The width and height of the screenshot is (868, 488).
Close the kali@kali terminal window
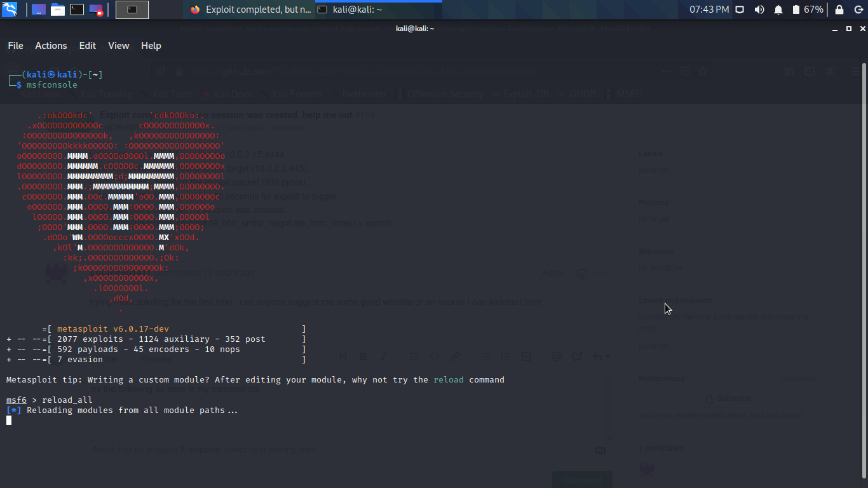[862, 29]
